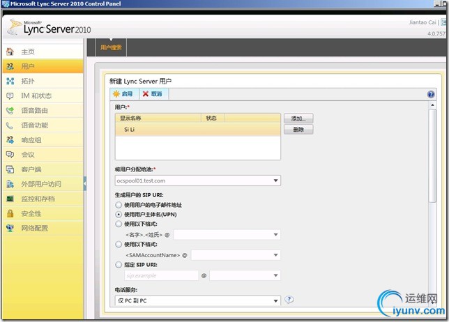Click the Lync Server 2010 logo
This screenshot has width=449, height=322.
click(49, 28)
